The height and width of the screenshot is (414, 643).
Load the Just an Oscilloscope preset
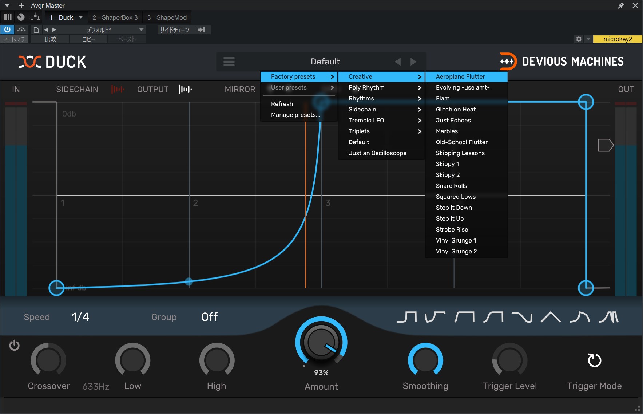coord(381,153)
